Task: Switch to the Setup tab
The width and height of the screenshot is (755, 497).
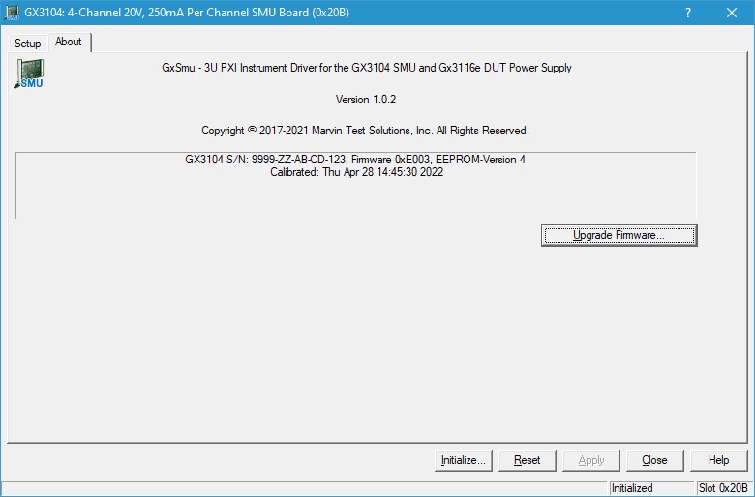Action: (x=28, y=44)
